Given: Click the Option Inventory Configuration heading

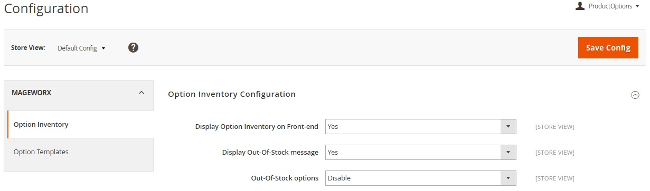Looking at the screenshot, I should [232, 94].
